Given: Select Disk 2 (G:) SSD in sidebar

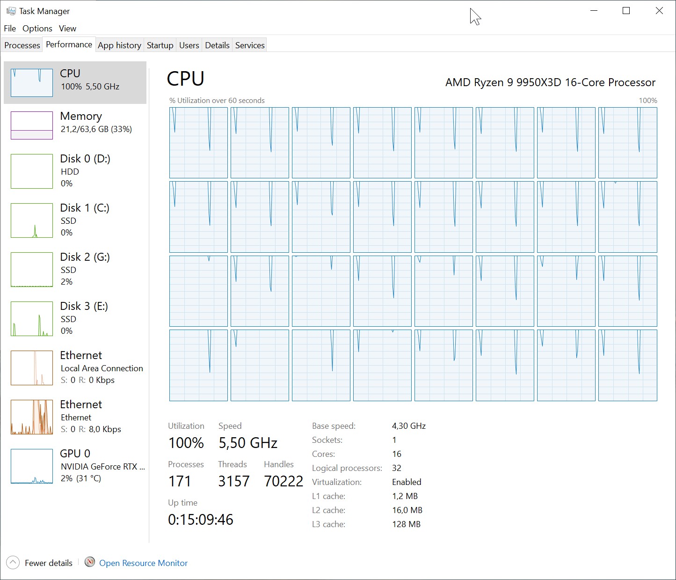Looking at the screenshot, I should [x=75, y=269].
